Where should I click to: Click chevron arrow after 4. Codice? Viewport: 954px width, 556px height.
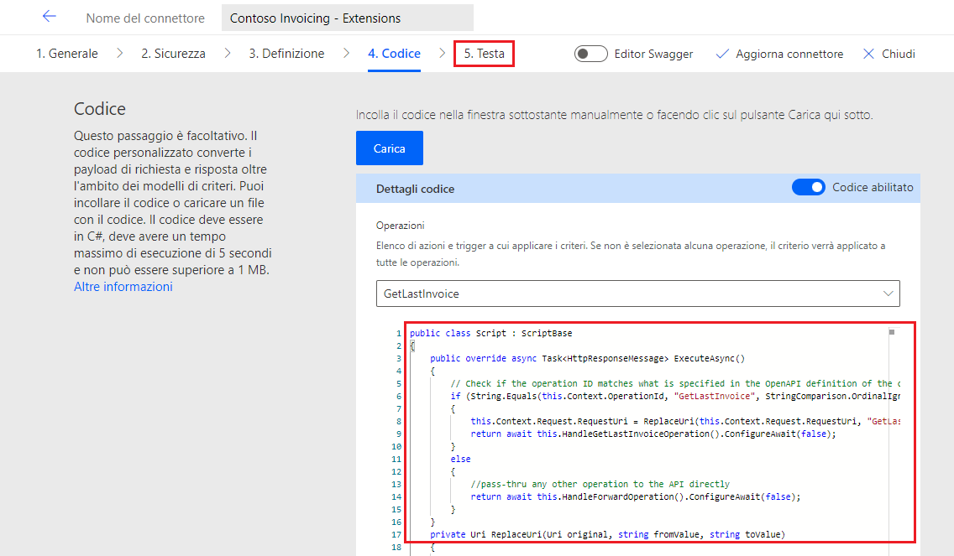442,54
